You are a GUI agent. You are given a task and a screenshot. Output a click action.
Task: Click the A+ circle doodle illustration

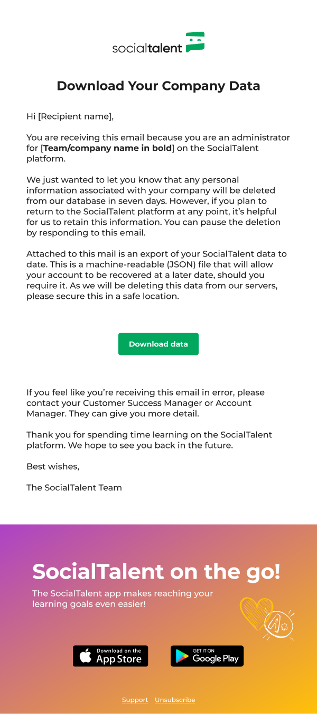tap(279, 625)
